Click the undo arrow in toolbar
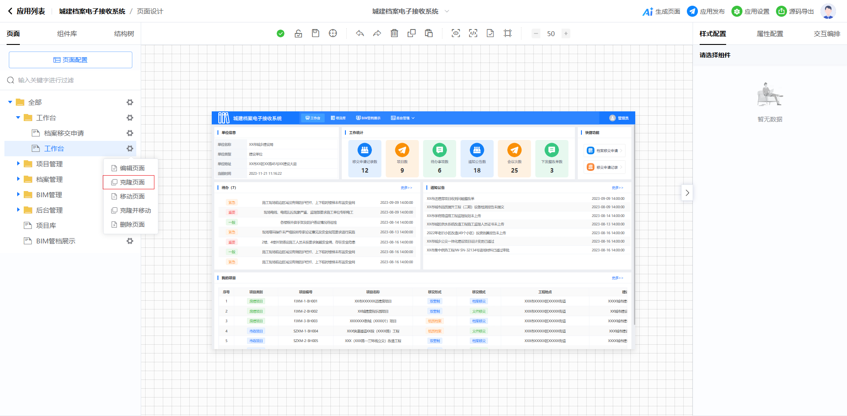This screenshot has height=416, width=847. (x=360, y=33)
